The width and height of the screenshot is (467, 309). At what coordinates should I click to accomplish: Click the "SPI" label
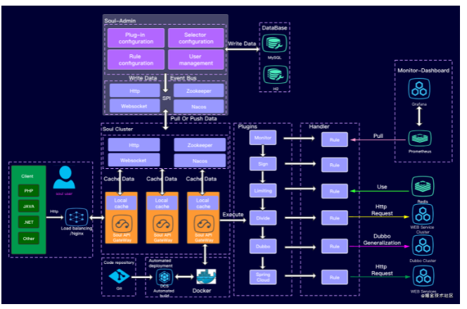tap(167, 98)
